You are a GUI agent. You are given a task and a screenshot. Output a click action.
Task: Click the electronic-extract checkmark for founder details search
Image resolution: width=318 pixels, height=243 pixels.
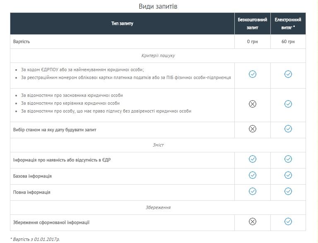tap(288, 104)
